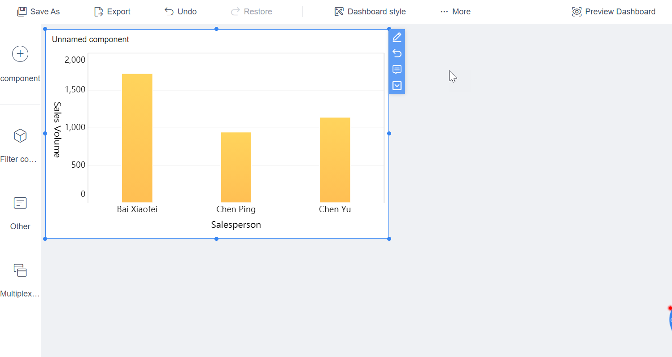
Task: Click the comment icon in component toolbar
Action: (x=397, y=70)
